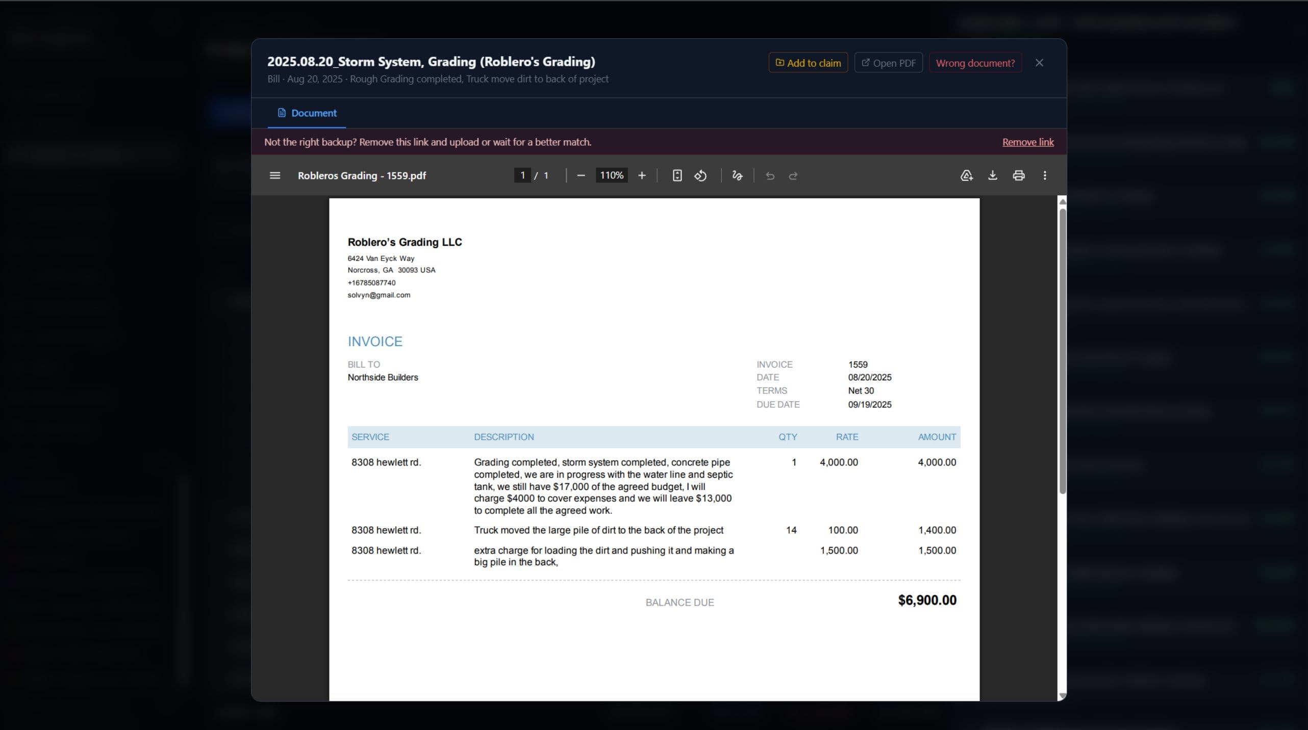Click quantity 14 in truck row
The width and height of the screenshot is (1308, 730).
click(791, 530)
